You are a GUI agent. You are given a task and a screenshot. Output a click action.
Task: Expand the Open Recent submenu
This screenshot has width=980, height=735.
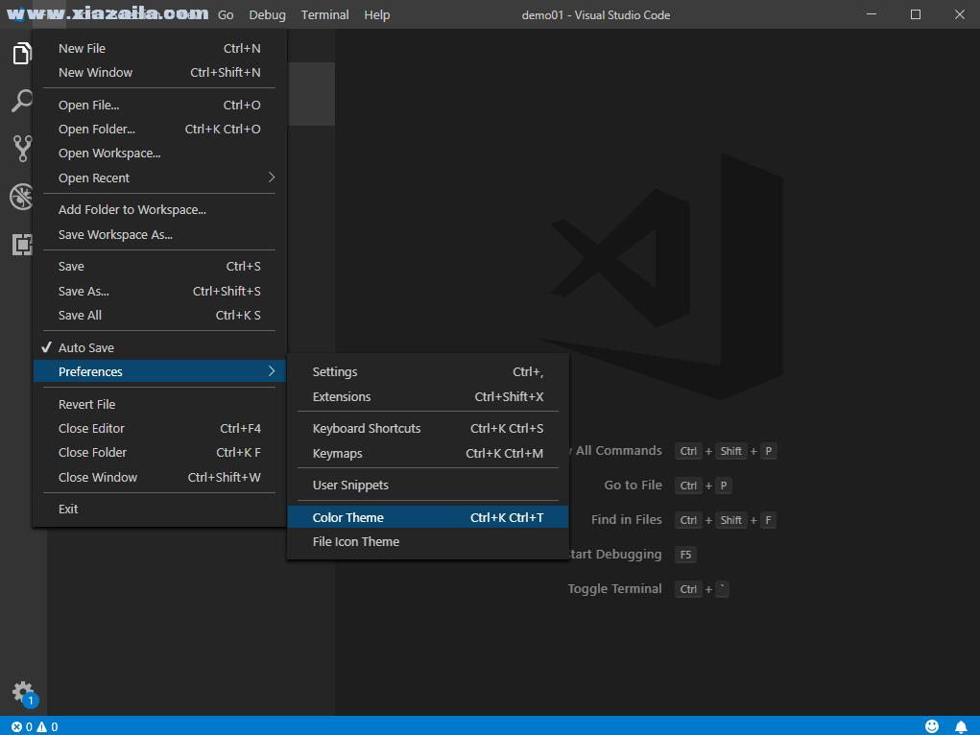coord(159,178)
